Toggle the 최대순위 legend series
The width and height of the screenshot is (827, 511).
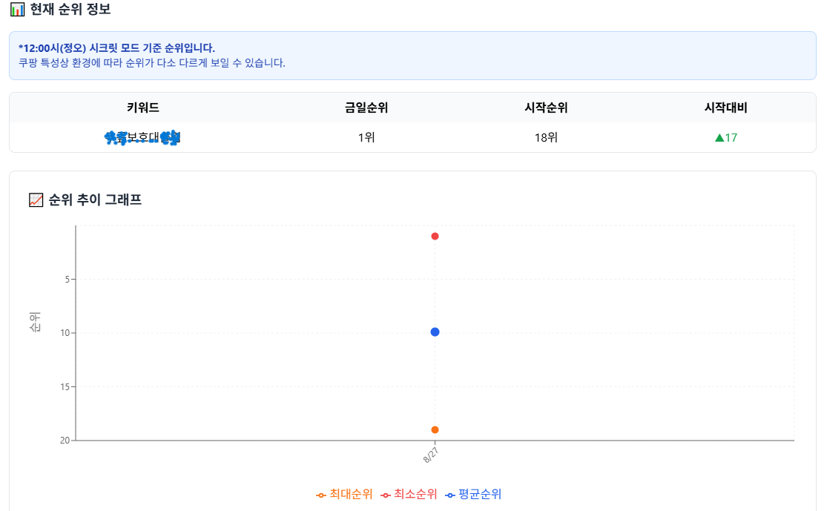pyautogui.click(x=344, y=494)
